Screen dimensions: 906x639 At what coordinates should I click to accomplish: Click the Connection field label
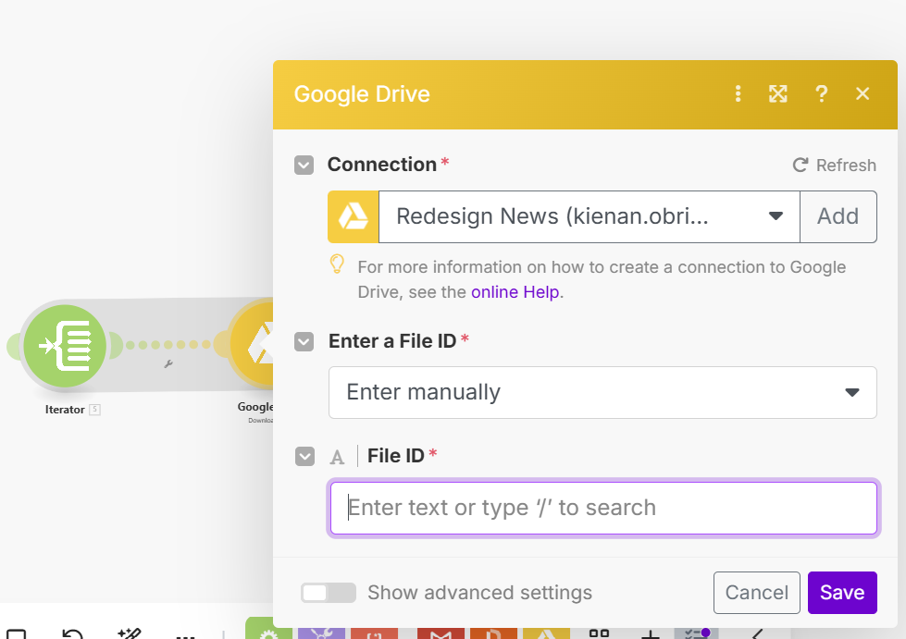point(382,165)
